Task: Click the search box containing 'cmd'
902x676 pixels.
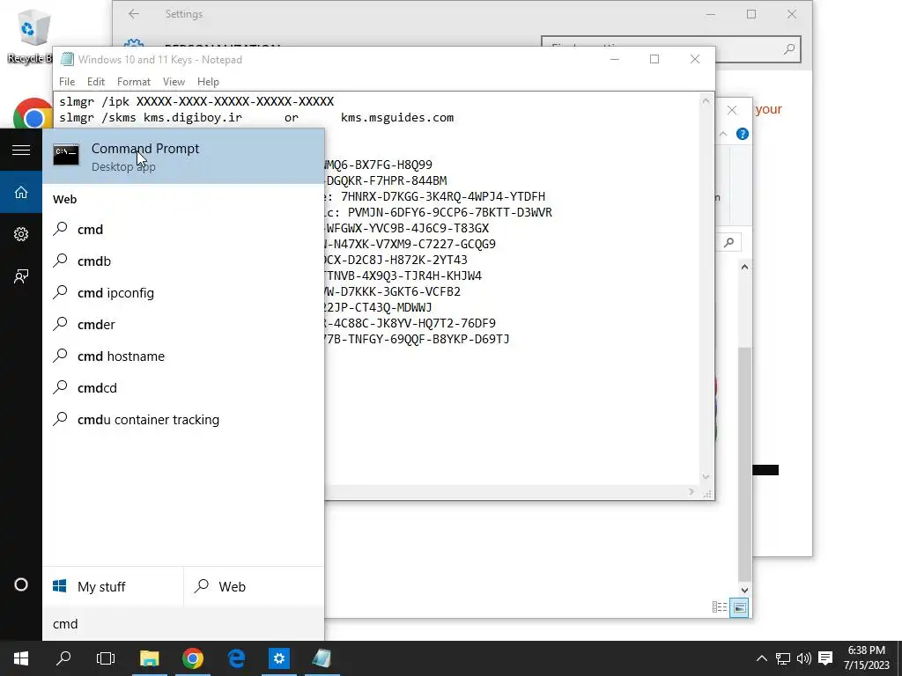Action: pos(183,624)
